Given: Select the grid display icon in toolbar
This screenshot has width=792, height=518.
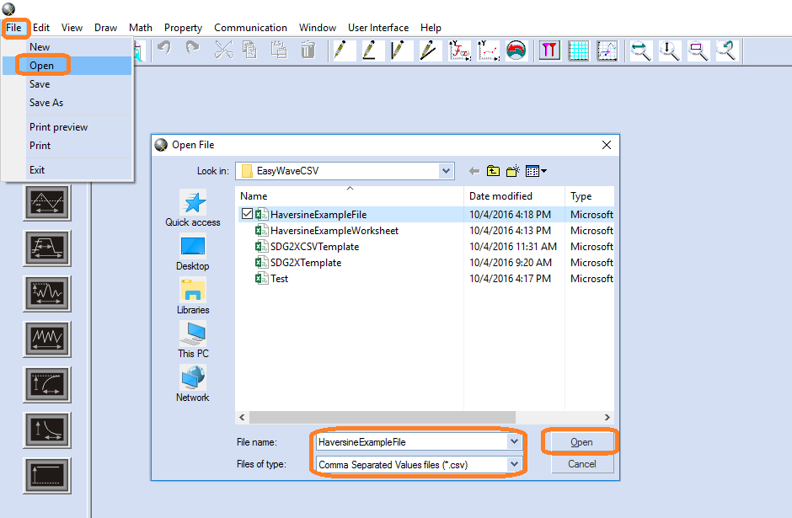Looking at the screenshot, I should (578, 51).
